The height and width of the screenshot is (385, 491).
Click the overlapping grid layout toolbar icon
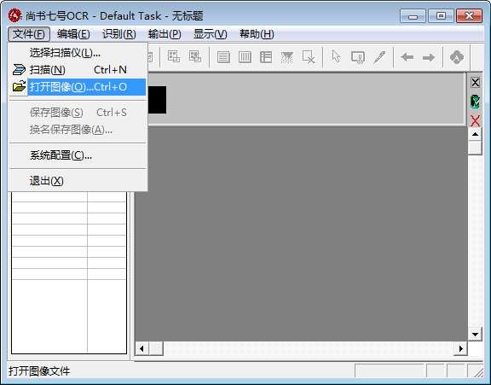click(x=174, y=56)
